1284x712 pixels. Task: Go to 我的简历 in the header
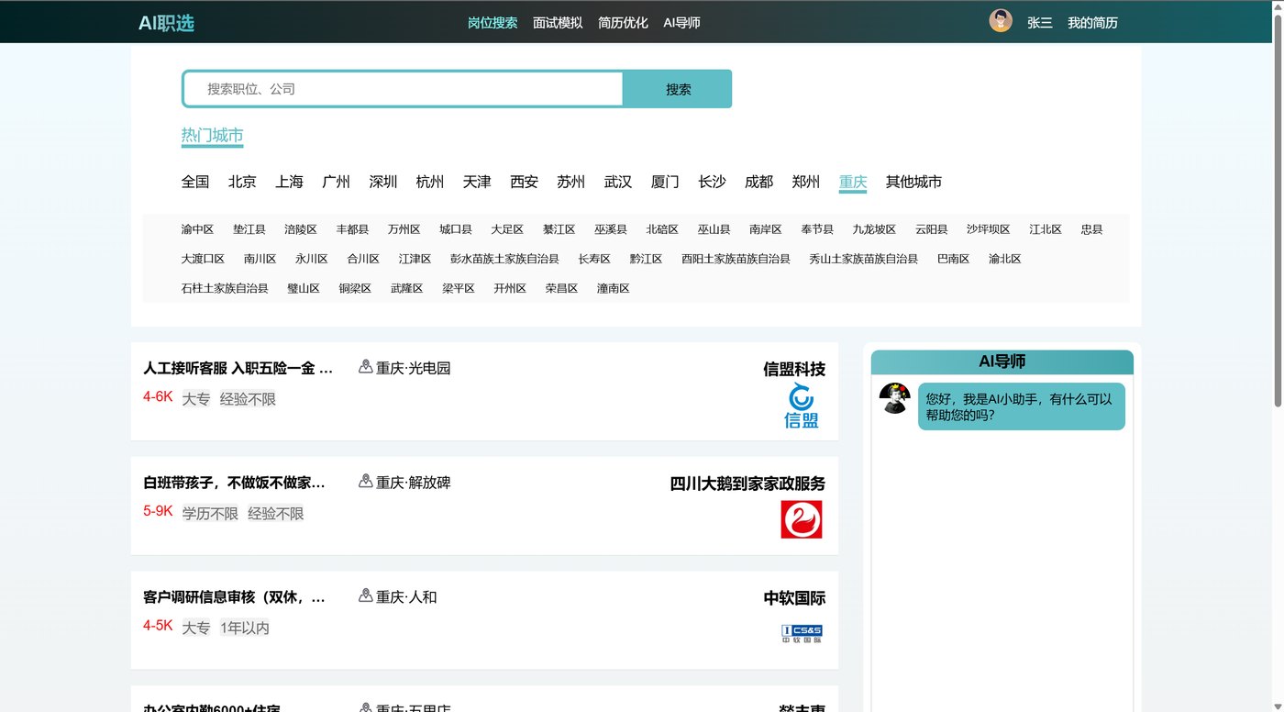(1092, 23)
